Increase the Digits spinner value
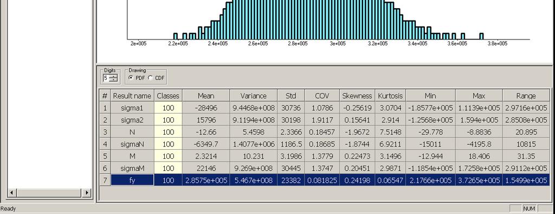Screen dimensions: 555x214 (114, 76)
